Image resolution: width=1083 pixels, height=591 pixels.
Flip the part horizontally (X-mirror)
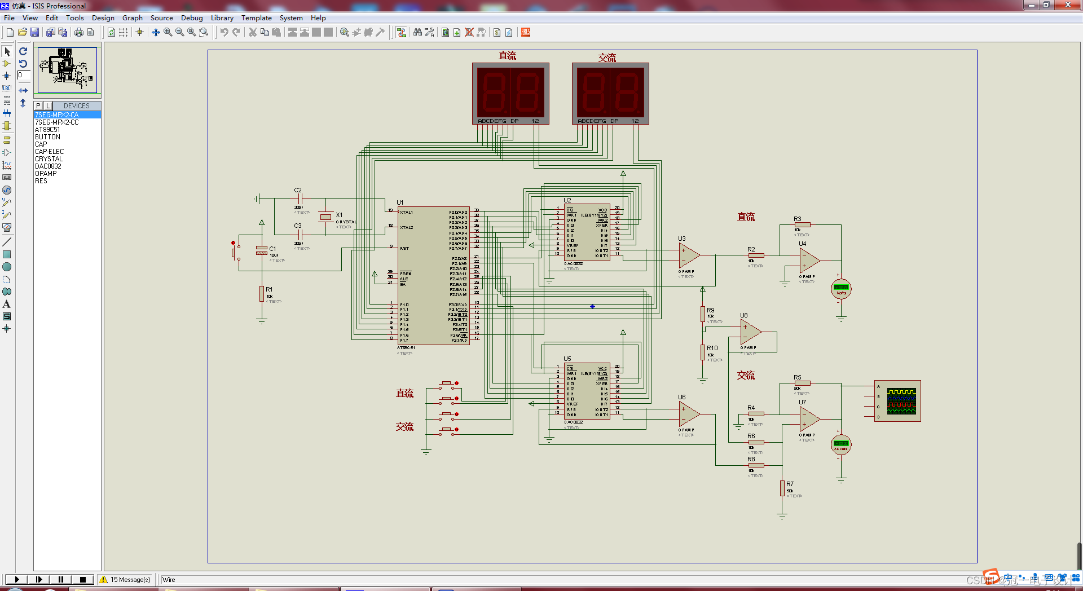tap(23, 90)
